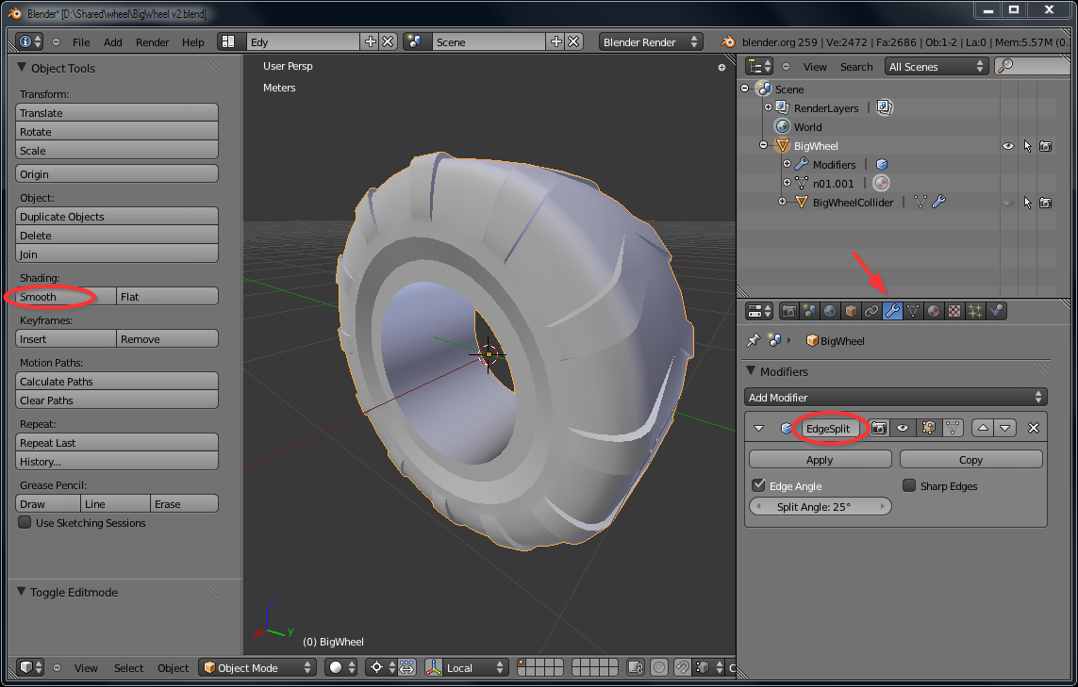Click the n01.001 material sphere icon
This screenshot has width=1078, height=687.
pos(881,184)
